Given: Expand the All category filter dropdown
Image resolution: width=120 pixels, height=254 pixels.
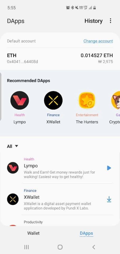Looking at the screenshot, I should point(12,146).
